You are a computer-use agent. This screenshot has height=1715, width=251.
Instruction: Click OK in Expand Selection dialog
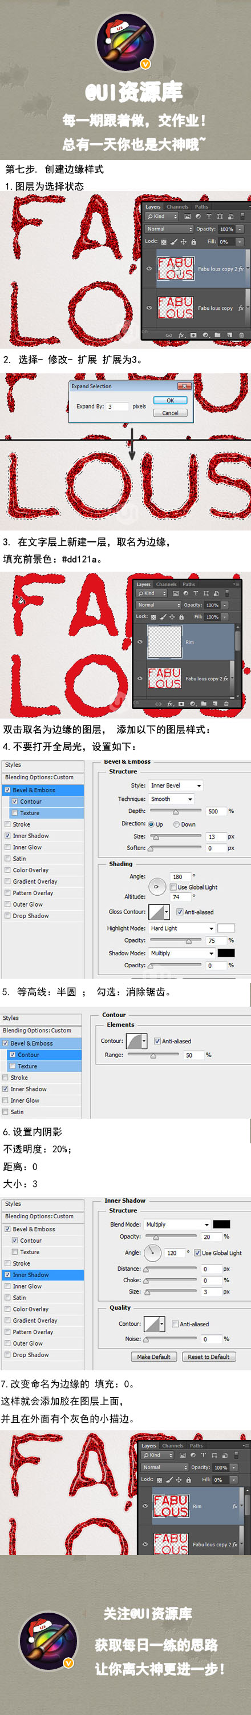point(170,401)
